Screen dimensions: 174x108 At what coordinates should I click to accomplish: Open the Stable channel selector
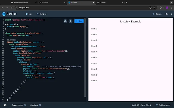(x=163, y=105)
